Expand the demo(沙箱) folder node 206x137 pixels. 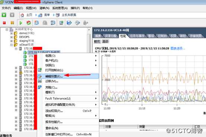click(12, 34)
